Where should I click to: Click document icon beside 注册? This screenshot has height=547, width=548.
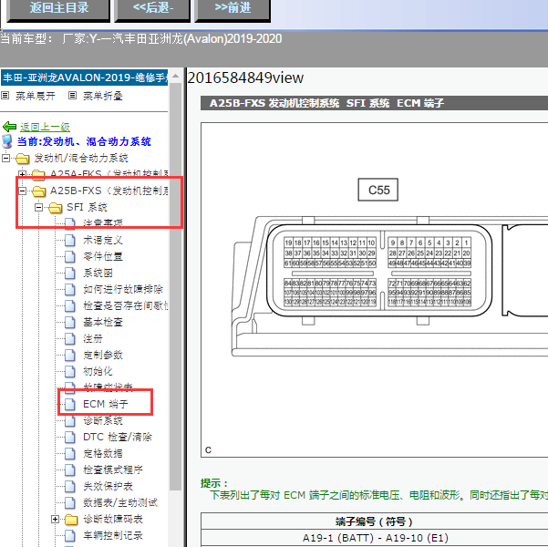[70, 338]
